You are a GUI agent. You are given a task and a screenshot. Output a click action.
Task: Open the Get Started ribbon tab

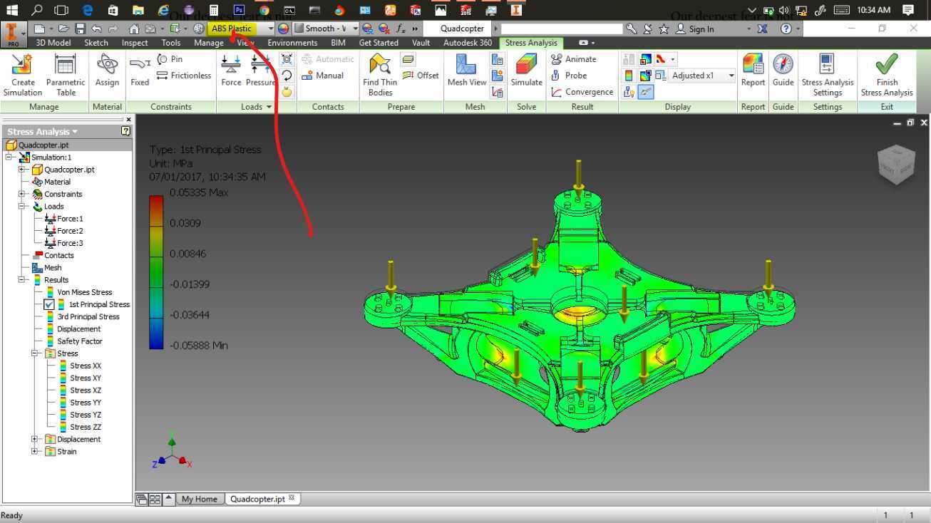point(379,43)
